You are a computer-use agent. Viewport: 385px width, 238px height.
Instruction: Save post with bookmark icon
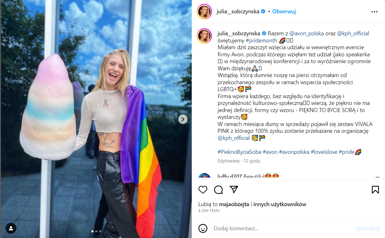[x=375, y=189]
